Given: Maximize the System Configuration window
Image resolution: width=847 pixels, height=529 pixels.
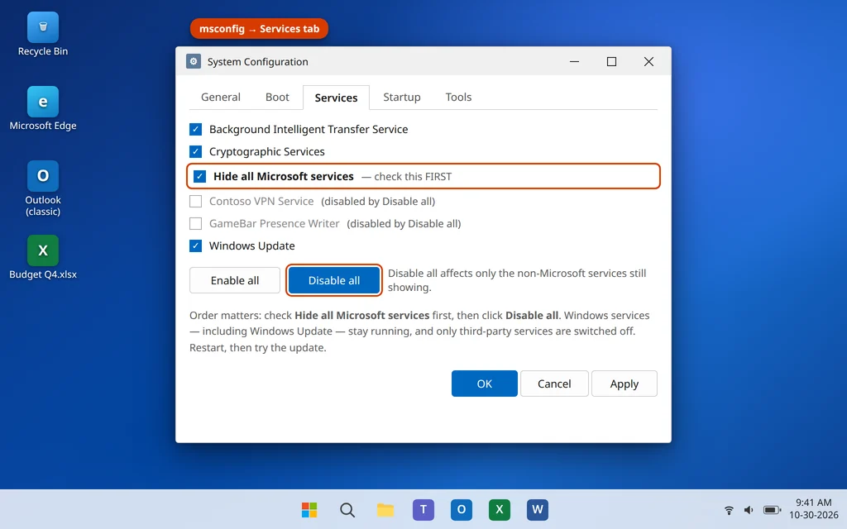Looking at the screenshot, I should tap(611, 61).
